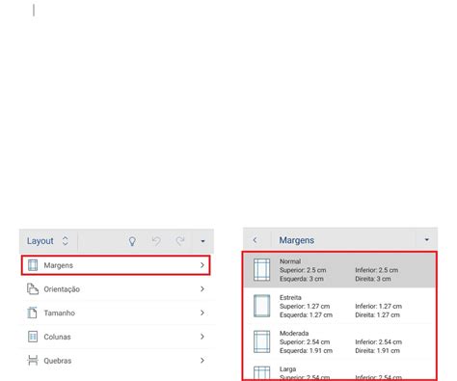Screen dimensions: 457x381
Task: Open the Margens menu item
Action: pyautogui.click(x=116, y=265)
